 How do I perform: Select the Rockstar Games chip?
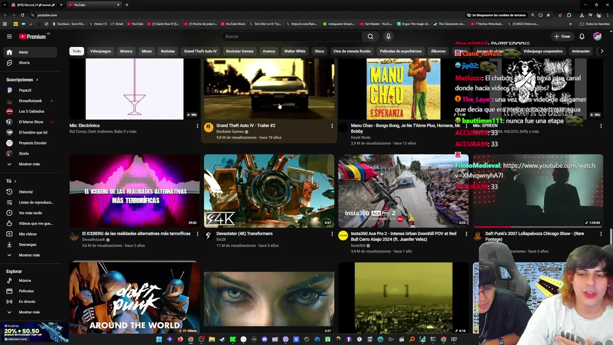click(239, 51)
